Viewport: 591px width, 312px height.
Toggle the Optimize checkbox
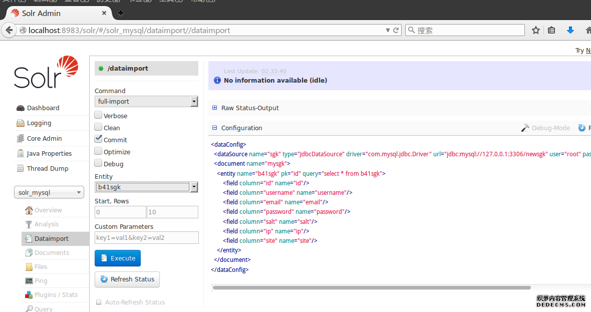(x=99, y=151)
